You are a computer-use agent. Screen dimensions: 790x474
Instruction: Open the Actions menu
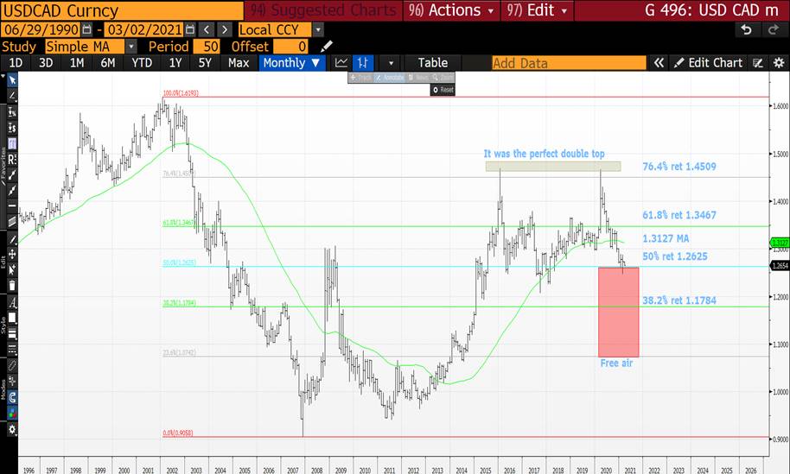click(457, 10)
